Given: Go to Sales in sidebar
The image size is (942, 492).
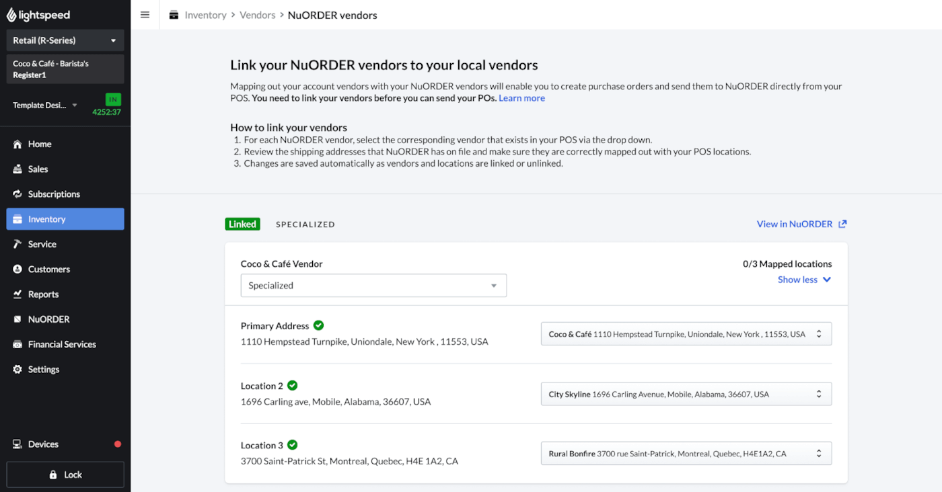Looking at the screenshot, I should tap(65, 169).
